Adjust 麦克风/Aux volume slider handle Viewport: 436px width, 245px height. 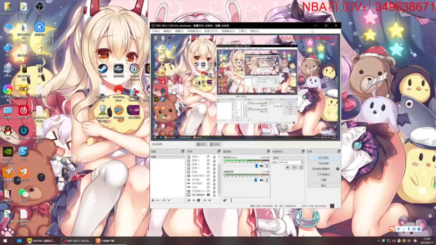pyautogui.click(x=256, y=166)
